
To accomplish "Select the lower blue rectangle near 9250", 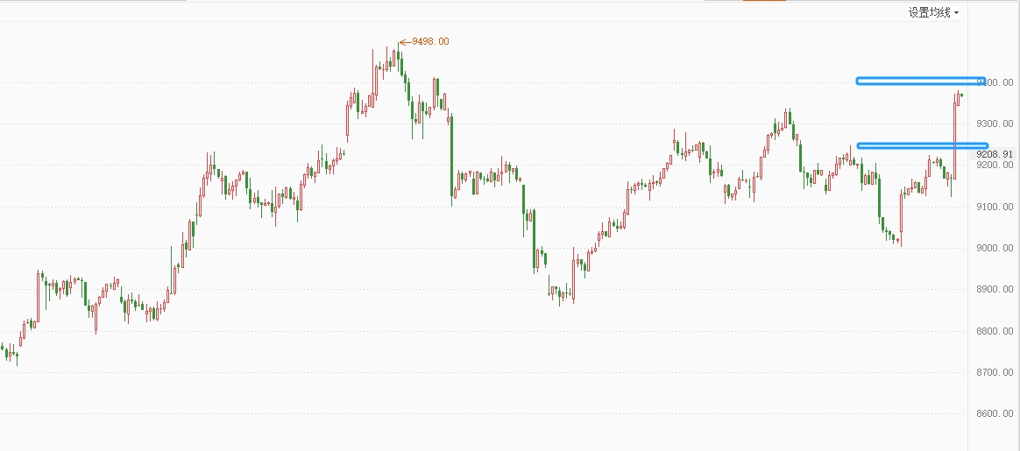I will [x=922, y=145].
